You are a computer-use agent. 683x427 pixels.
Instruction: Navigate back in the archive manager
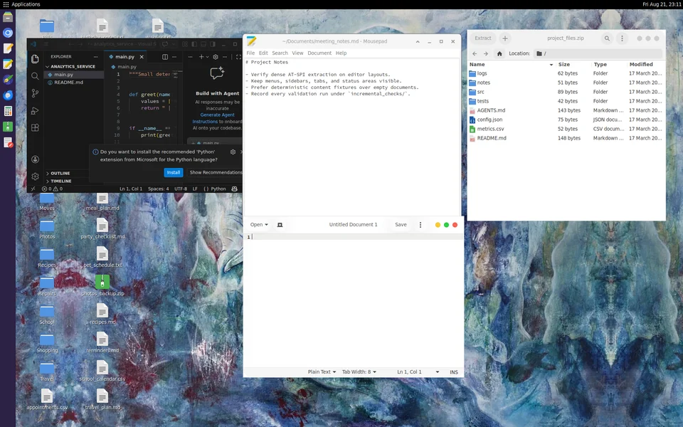coord(475,53)
